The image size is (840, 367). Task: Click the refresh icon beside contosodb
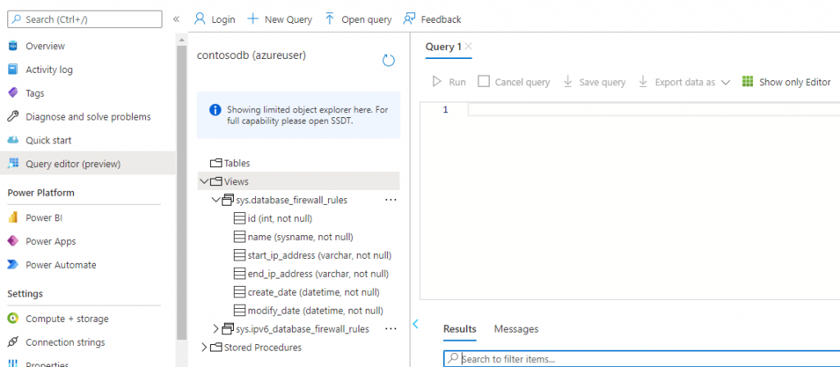pyautogui.click(x=389, y=61)
